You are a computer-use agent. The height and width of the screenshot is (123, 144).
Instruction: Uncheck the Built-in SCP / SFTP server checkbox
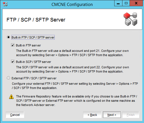(x=13, y=62)
